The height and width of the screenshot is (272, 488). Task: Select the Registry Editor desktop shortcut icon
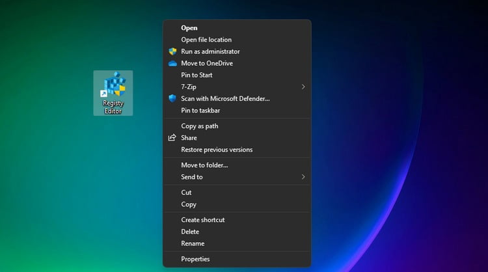[x=113, y=93]
